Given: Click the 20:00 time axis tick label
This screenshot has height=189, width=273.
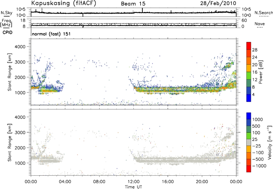Looking at the screenshot, I should (x=202, y=182).
